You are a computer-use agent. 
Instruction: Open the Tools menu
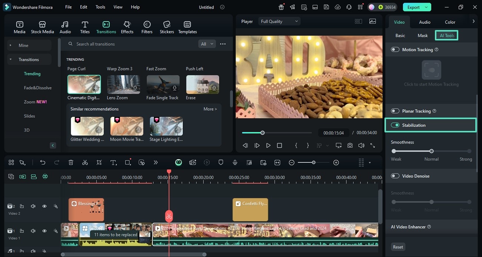[100, 7]
